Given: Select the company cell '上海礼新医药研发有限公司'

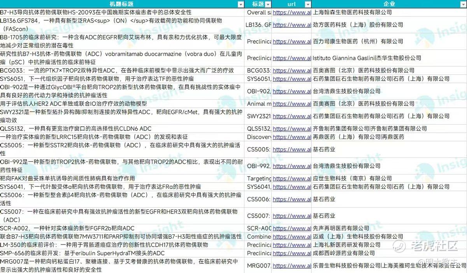Looking at the screenshot, I should point(389,245).
